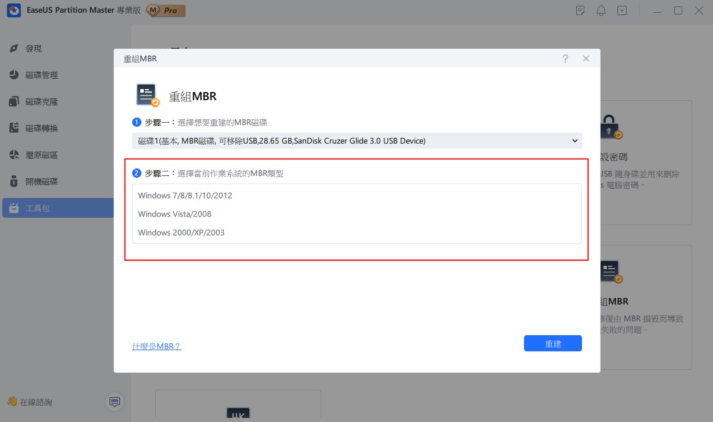The image size is (713, 422).
Task: Pick Windows 2000/XP/2003 MBR type
Action: (x=181, y=233)
